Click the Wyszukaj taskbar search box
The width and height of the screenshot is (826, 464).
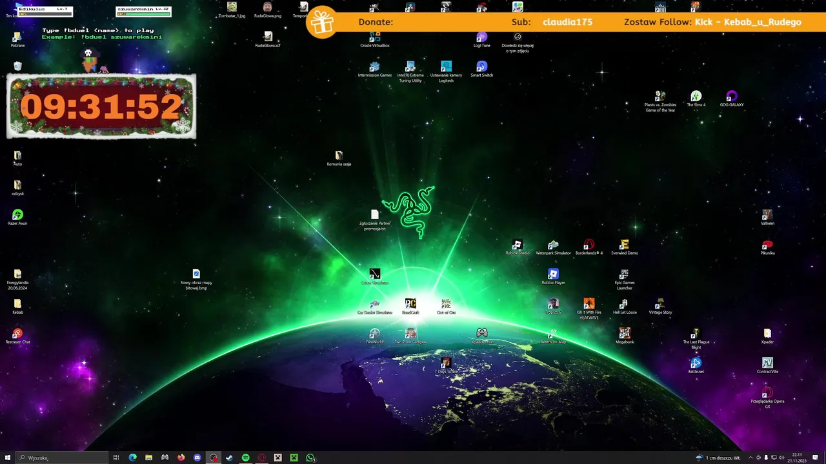point(62,458)
